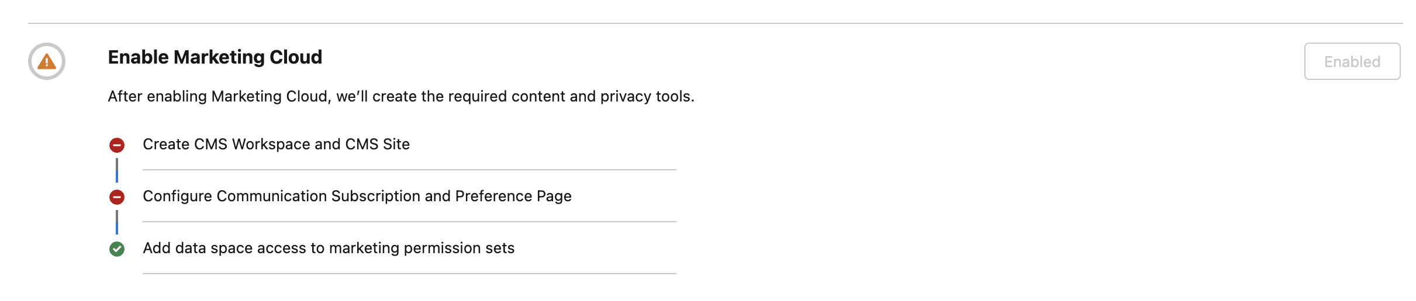Click the green checkmark icon for data space access
1416x301 pixels.
click(x=117, y=249)
